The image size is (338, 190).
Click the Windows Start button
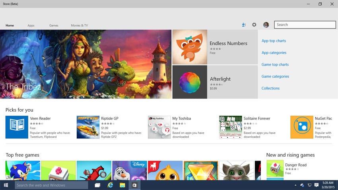click(x=7, y=185)
